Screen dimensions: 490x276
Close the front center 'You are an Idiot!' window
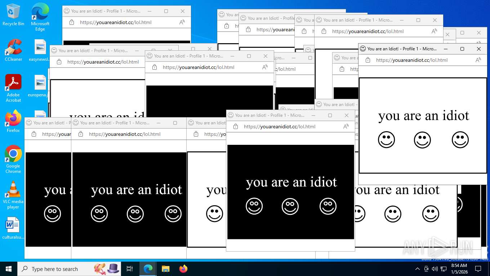(347, 115)
